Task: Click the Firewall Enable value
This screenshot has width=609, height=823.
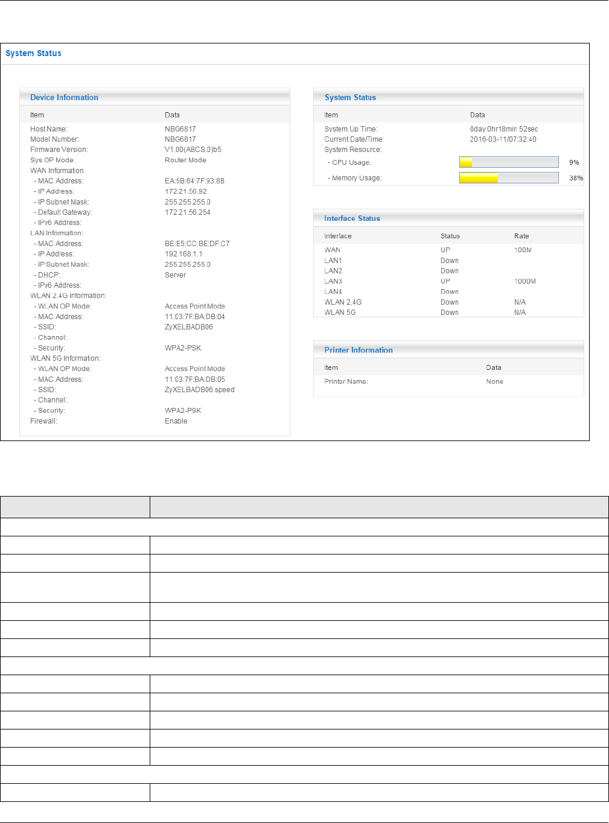Action: point(176,421)
